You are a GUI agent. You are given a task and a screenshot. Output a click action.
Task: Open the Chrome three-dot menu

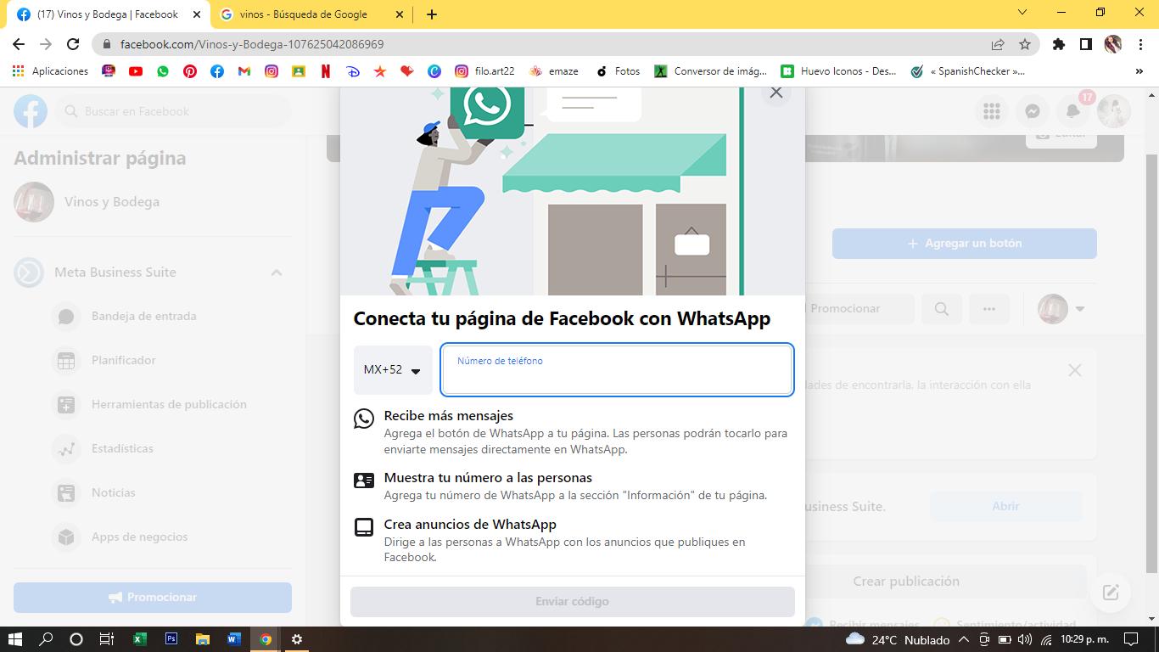1139,44
